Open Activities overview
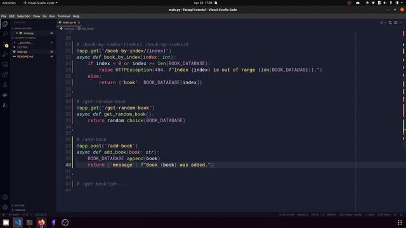Screen dimensions: 406x228 pos(9,3)
